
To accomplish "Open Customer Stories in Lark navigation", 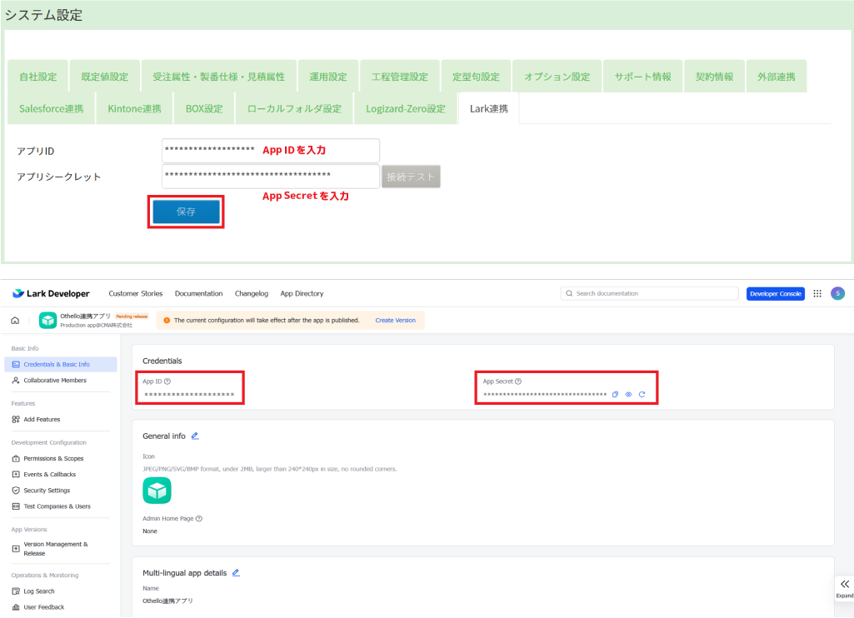I will (x=136, y=293).
